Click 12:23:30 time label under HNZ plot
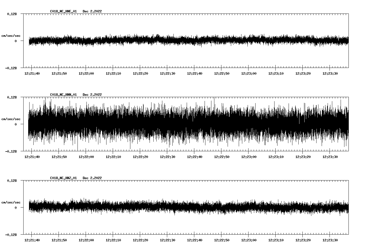This screenshot has width=368, height=250. pyautogui.click(x=330, y=240)
